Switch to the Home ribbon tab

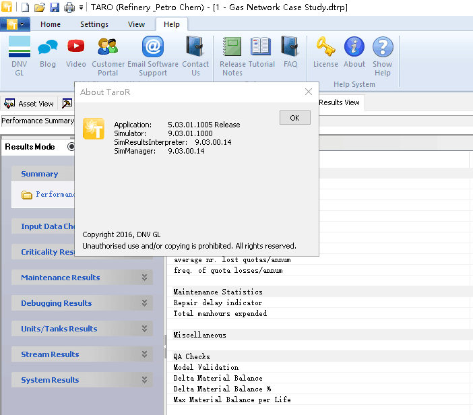[x=51, y=24]
